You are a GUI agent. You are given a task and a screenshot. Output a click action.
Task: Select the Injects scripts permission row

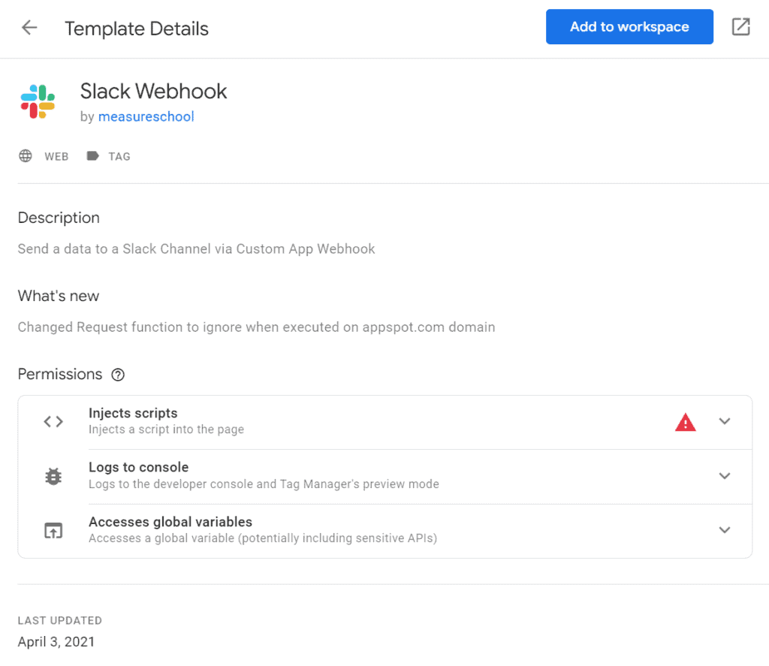(375, 421)
